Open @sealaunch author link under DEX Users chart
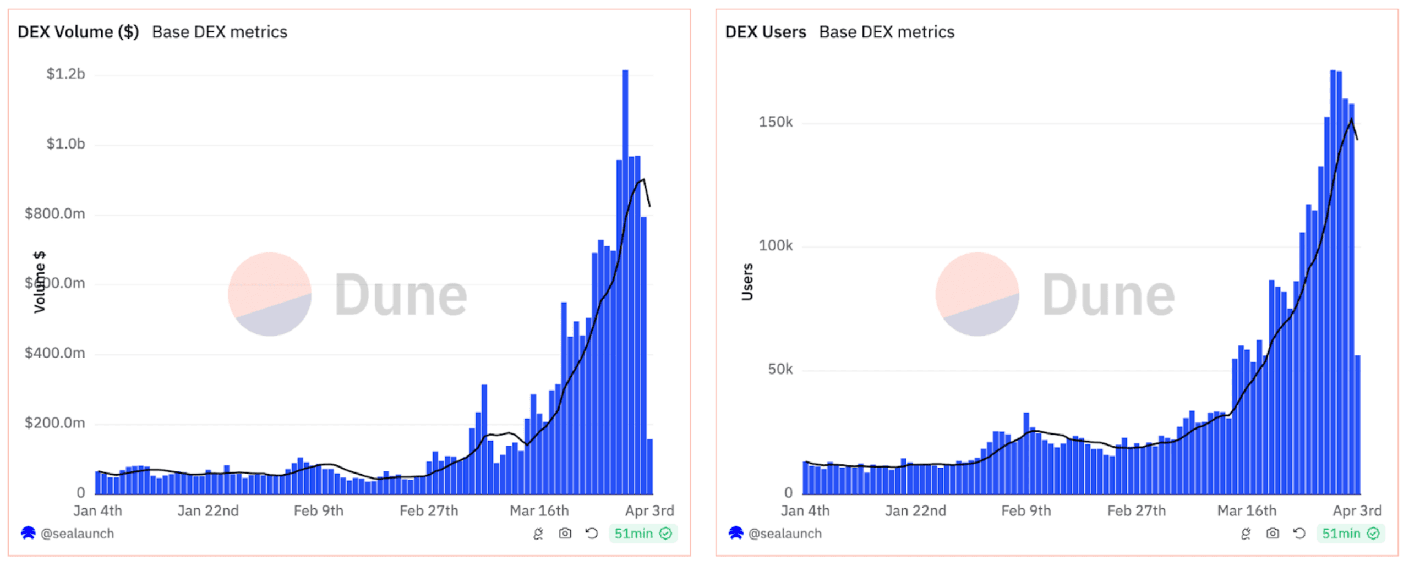 click(785, 533)
